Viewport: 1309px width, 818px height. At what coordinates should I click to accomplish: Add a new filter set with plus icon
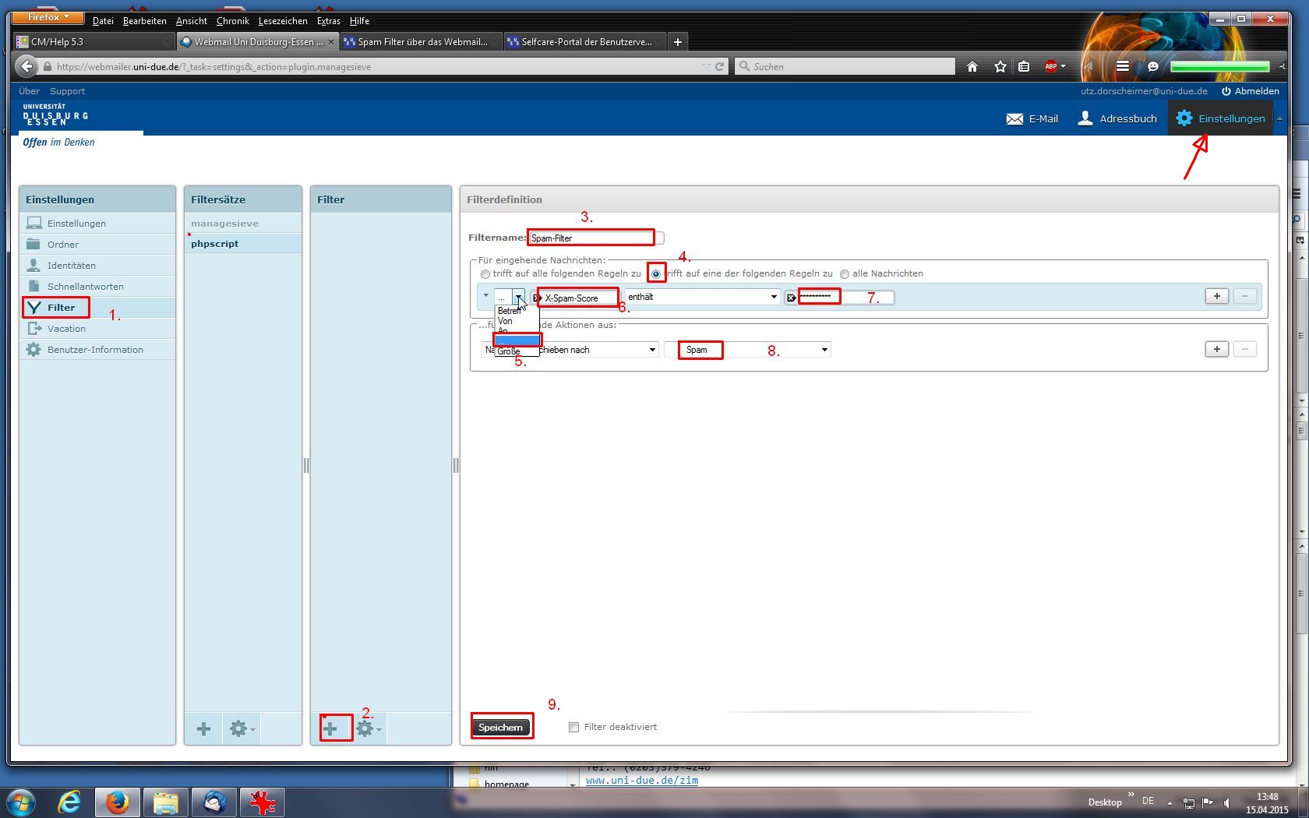click(x=203, y=729)
